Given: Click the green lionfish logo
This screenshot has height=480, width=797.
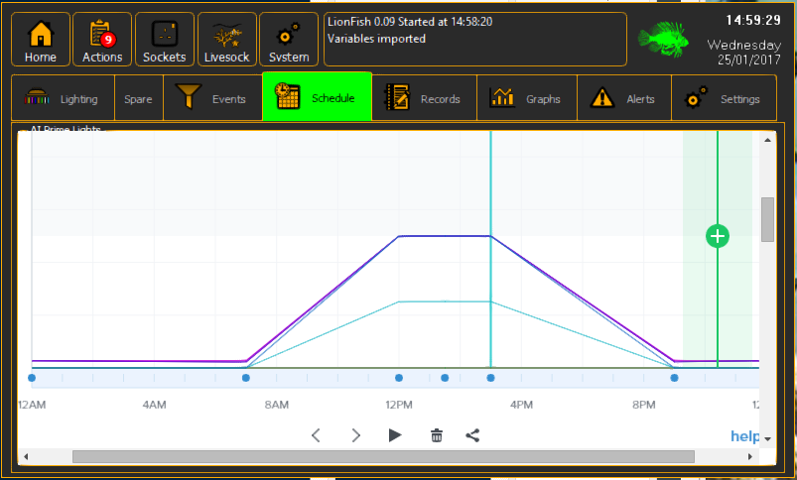Looking at the screenshot, I should pos(664,39).
